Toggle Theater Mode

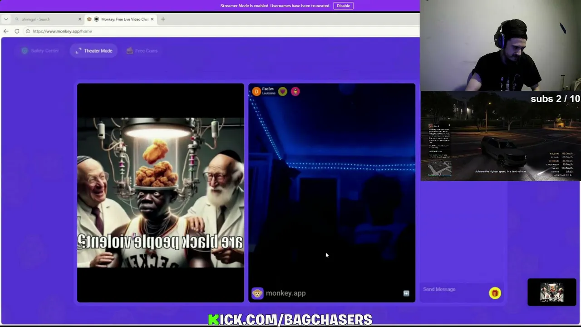pos(94,51)
